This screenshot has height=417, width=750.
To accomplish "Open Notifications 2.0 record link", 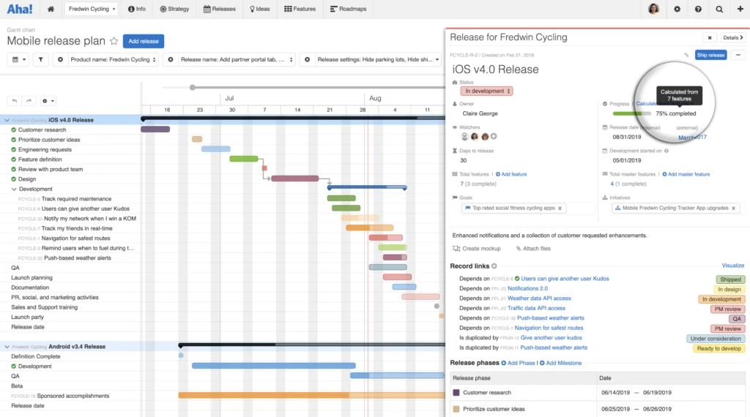I will [527, 288].
